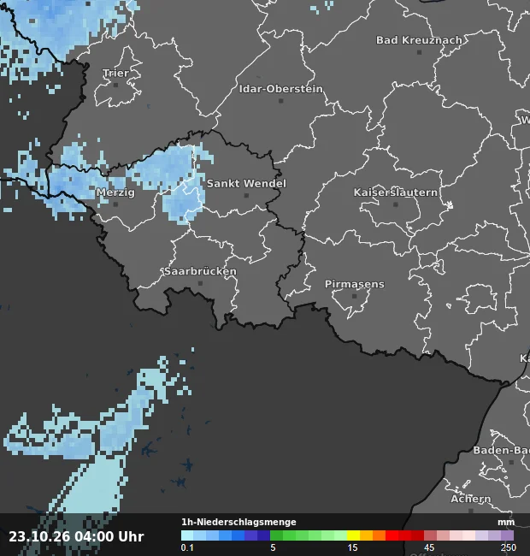
Task: Click the Idar-Oberstein location marker dot
Action: 281,101
